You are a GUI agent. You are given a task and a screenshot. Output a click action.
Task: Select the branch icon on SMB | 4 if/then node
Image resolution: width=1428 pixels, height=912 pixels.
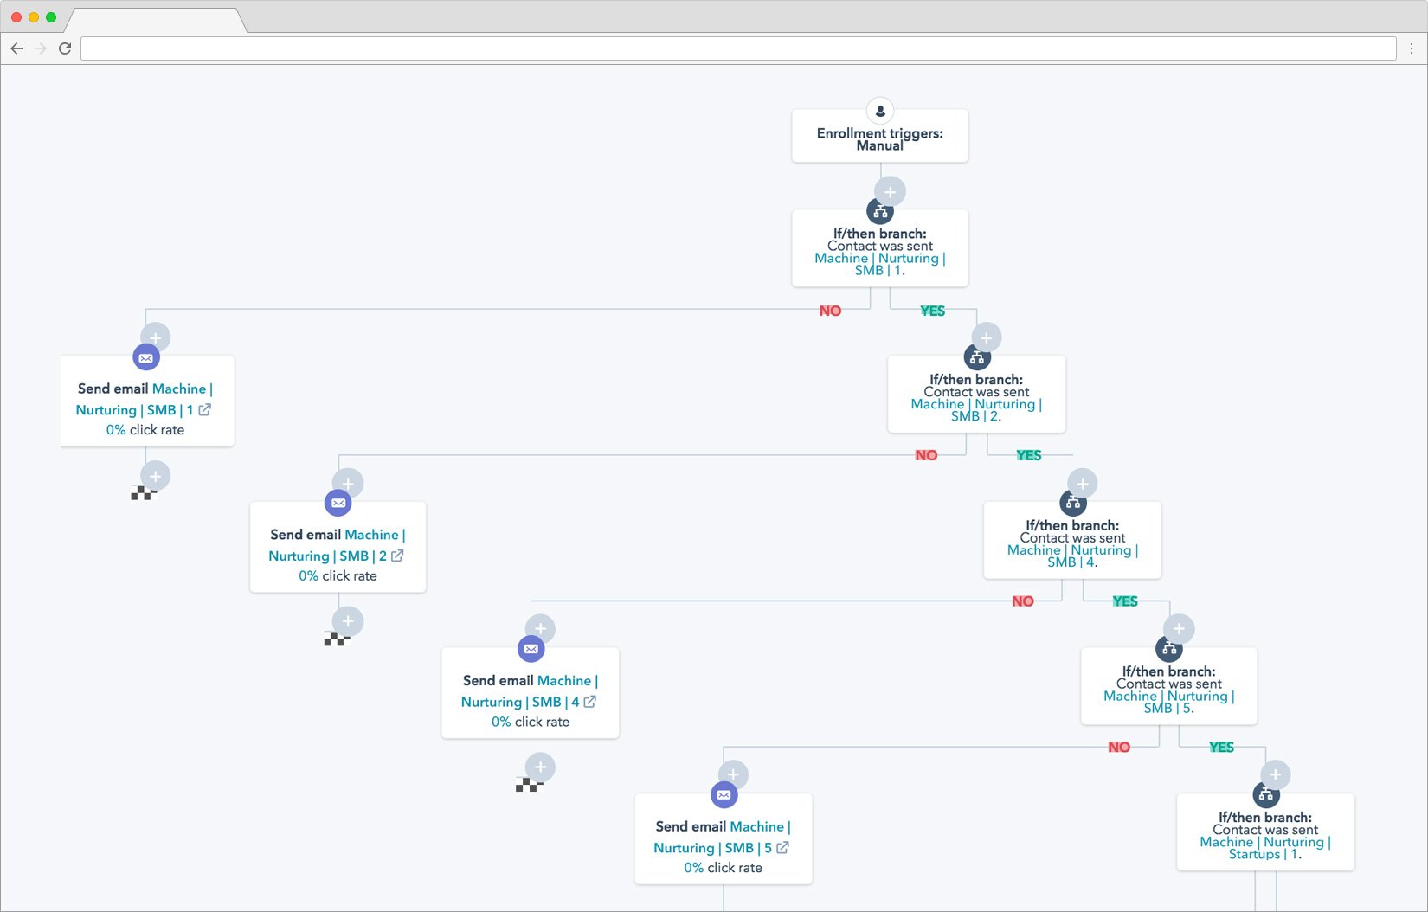(1073, 501)
